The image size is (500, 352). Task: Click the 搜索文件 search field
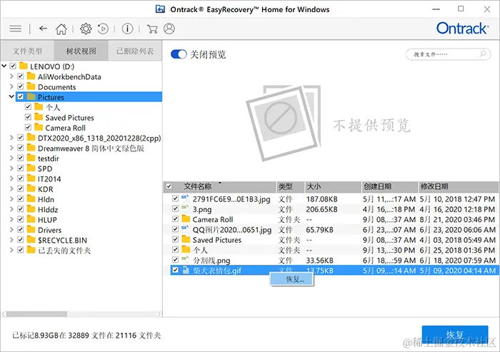446,54
